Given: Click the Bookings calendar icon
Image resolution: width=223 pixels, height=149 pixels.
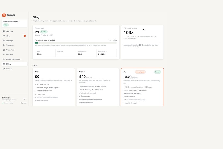Looking at the screenshot, I should pos(4,41).
